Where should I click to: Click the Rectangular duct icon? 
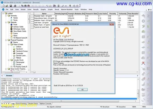coord(14,62)
